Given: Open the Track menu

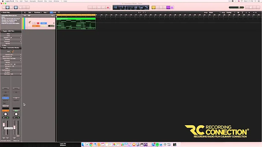Looking at the screenshot, I should (x=26, y=1).
